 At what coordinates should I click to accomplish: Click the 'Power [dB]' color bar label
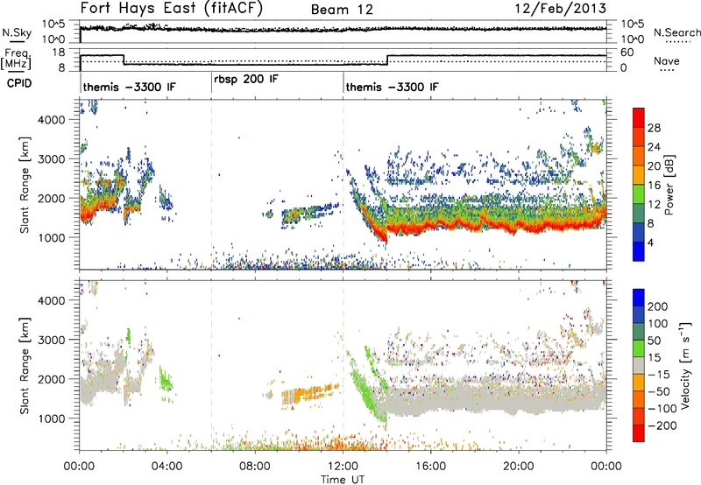669,185
